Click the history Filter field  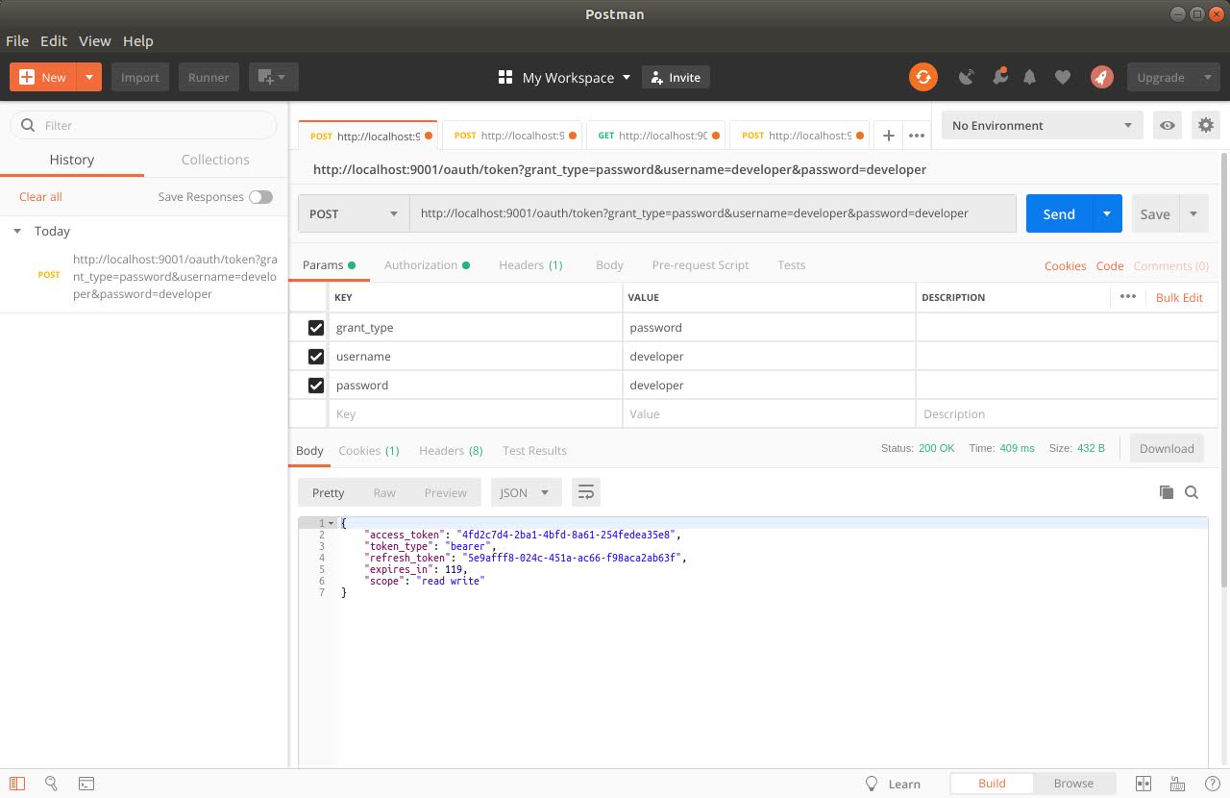coord(144,125)
